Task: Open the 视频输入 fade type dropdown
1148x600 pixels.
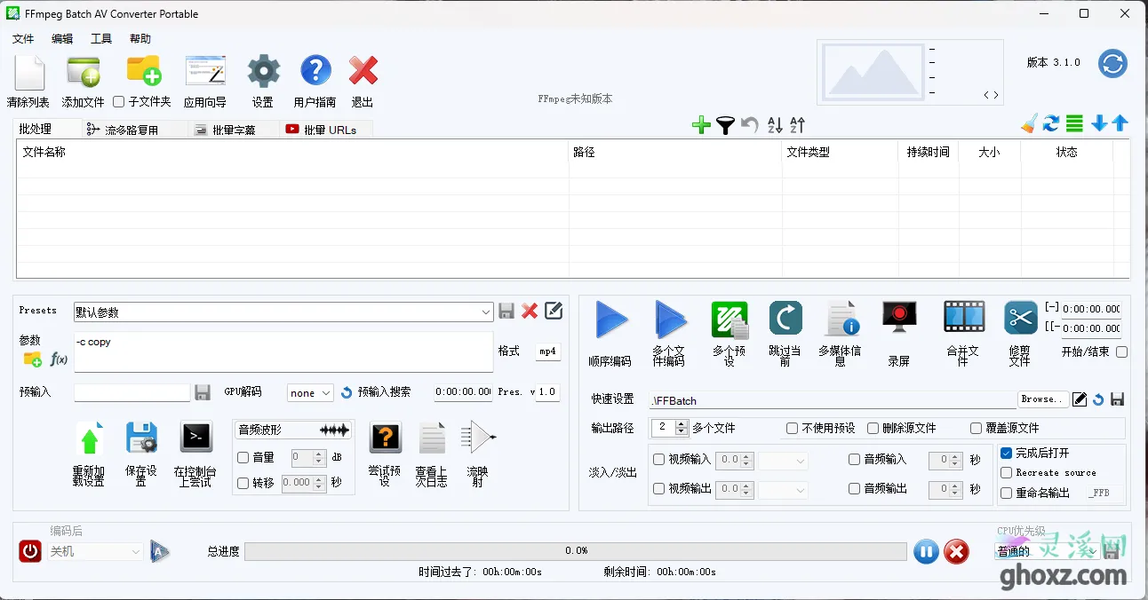Action: pos(783,461)
